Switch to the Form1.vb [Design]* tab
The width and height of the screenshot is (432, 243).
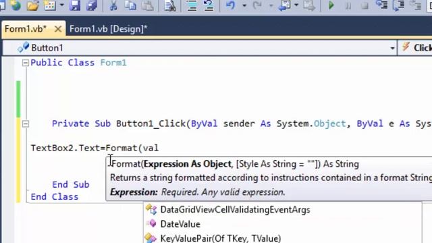coord(108,29)
